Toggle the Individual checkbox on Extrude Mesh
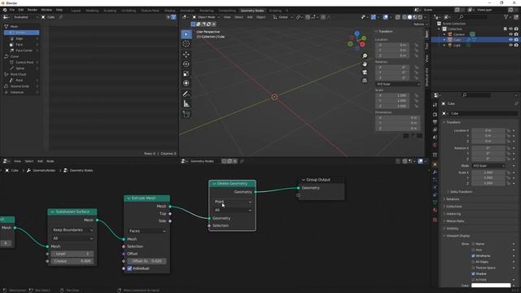This screenshot has width=521, height=293. coord(129,269)
